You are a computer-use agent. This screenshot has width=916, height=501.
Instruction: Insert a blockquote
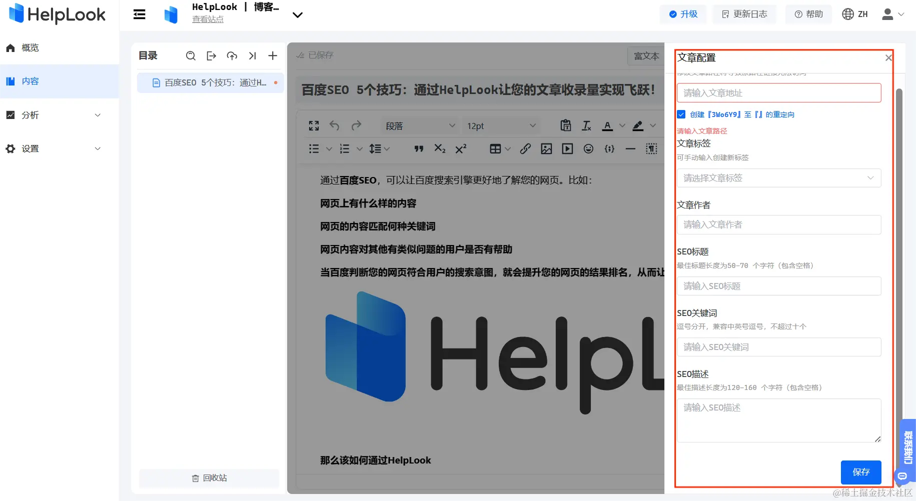click(x=419, y=148)
